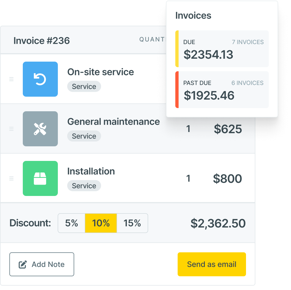
Task: Click the drag handle beside On-site service
Action: tap(11, 79)
